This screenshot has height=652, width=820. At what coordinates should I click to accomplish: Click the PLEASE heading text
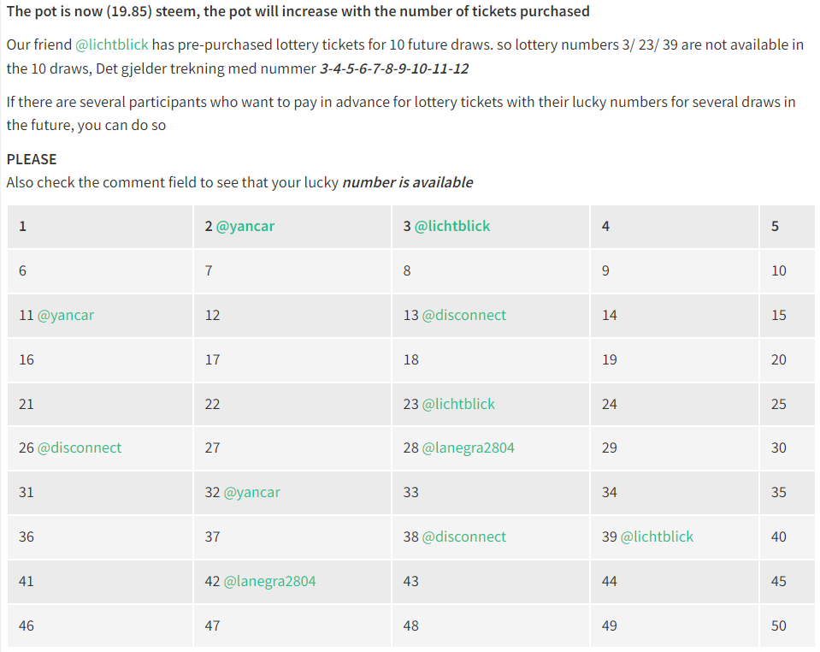point(32,160)
